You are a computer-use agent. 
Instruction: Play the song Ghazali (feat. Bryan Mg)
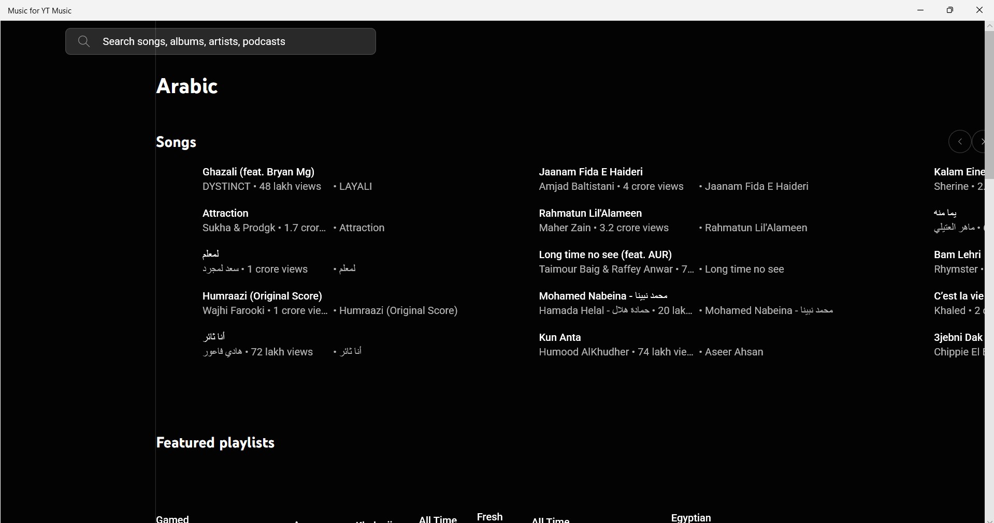258,172
